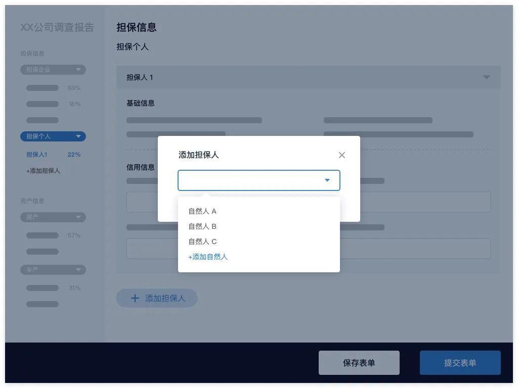Click the 担保人 1 header title
518x388 pixels.
click(140, 77)
